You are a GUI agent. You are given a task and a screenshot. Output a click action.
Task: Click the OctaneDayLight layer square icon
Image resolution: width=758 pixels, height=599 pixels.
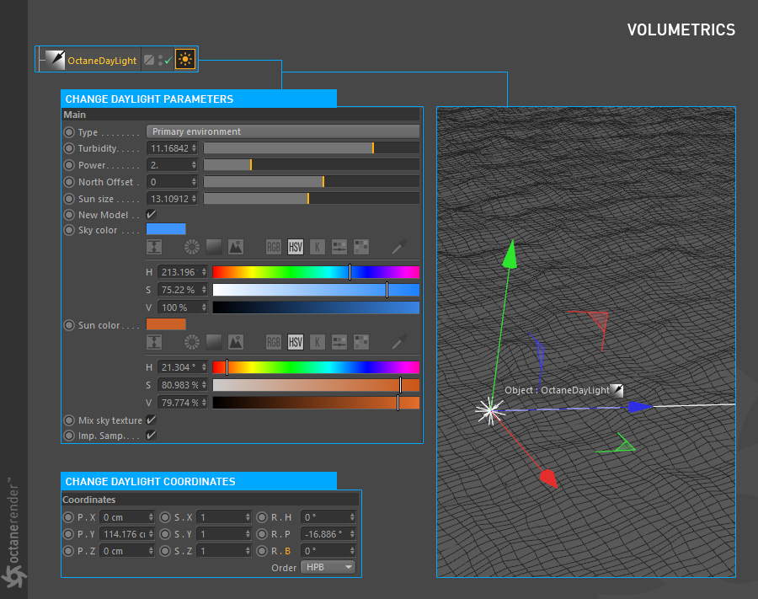tap(149, 60)
